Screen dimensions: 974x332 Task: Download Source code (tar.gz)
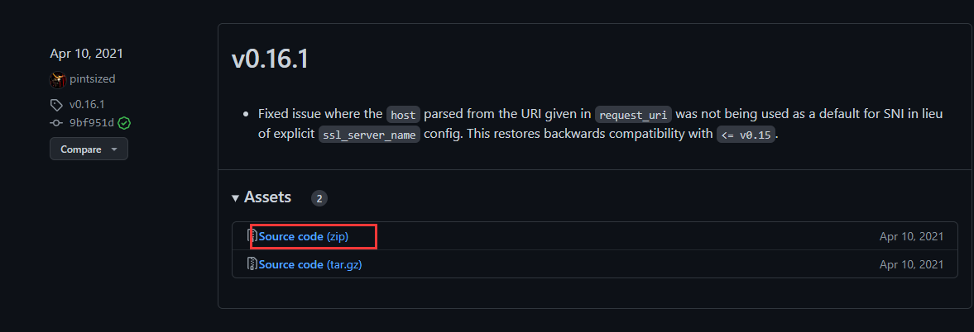coord(310,264)
